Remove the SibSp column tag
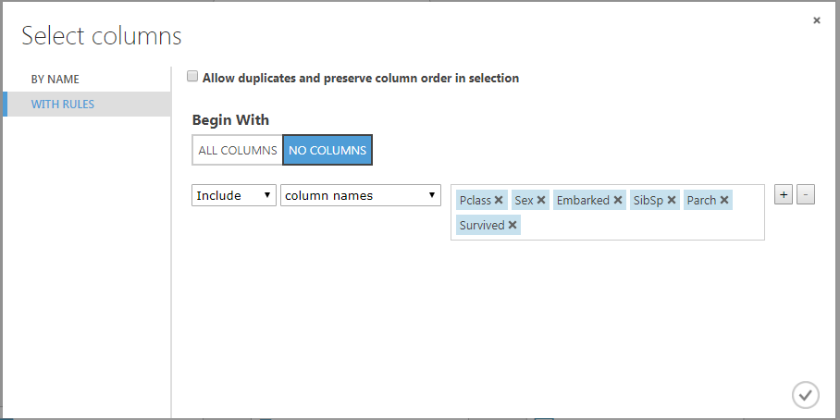 click(x=672, y=200)
